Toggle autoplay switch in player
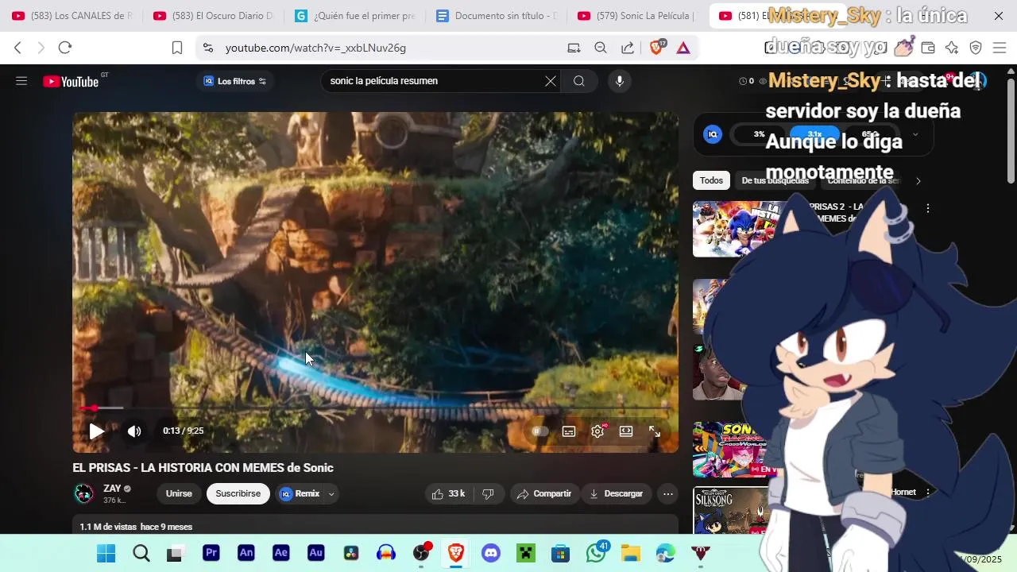Image resolution: width=1017 pixels, height=572 pixels. coord(539,431)
